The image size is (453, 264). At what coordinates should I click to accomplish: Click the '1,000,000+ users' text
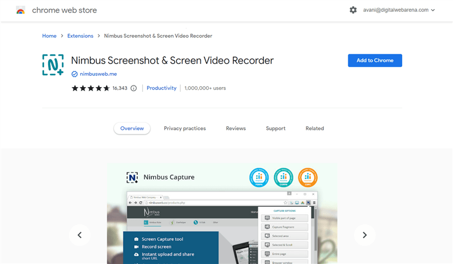tap(205, 88)
